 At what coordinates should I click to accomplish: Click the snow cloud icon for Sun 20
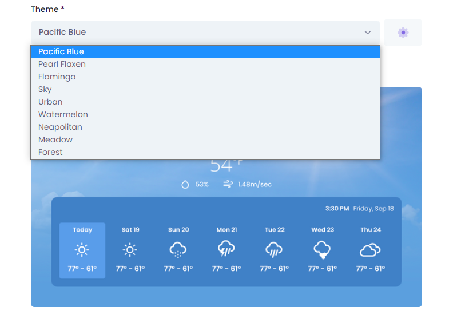178,250
